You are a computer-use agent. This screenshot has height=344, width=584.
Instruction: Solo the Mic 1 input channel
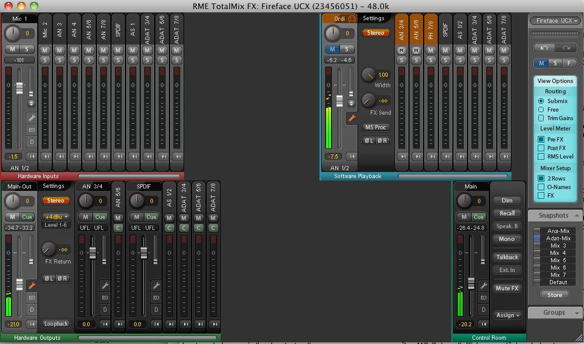pyautogui.click(x=27, y=49)
